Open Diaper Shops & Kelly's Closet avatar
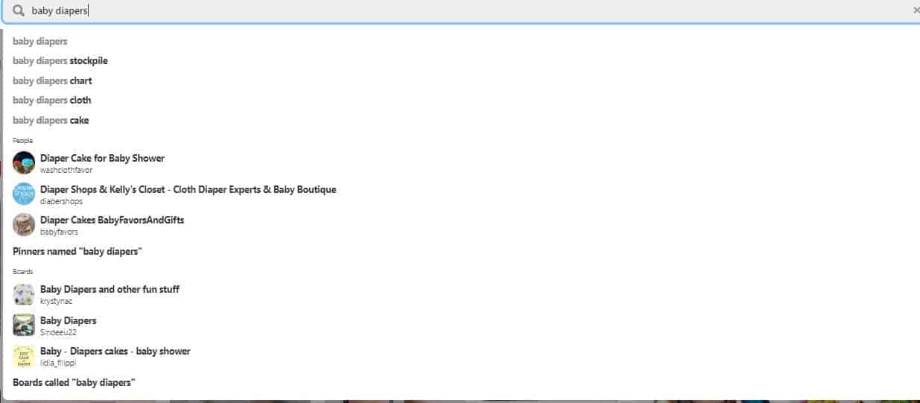920x403 pixels. coord(24,194)
